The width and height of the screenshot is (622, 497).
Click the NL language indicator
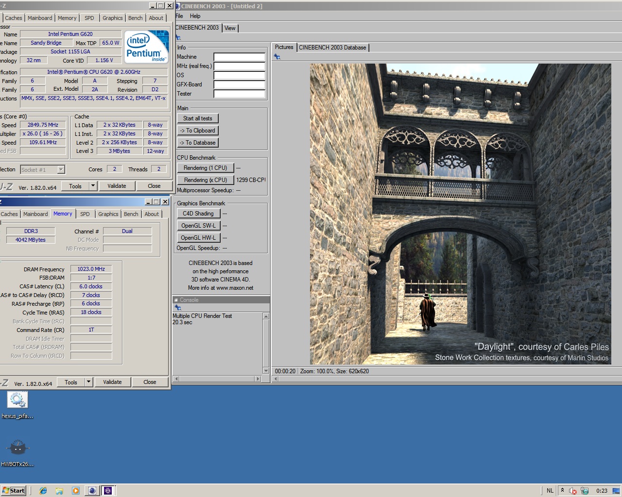click(550, 491)
